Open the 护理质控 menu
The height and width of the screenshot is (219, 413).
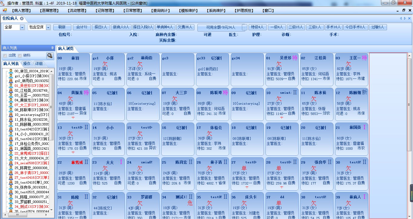244,11
